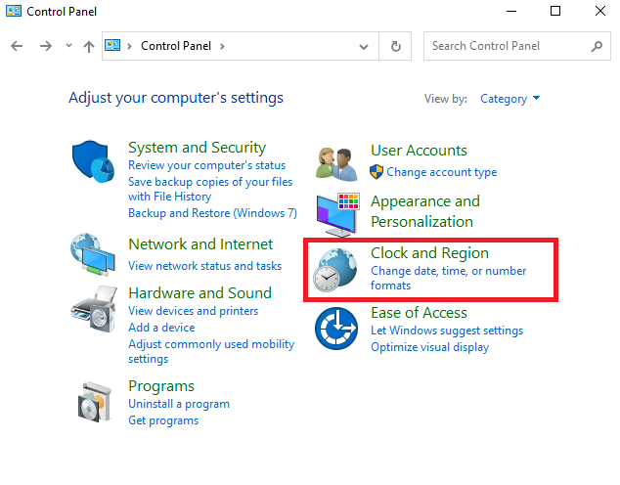Go up one level with up arrow
Viewport: 620px width, 485px height.
coord(89,46)
